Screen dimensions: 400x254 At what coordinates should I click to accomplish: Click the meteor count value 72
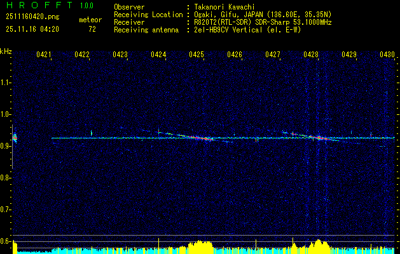92,29
